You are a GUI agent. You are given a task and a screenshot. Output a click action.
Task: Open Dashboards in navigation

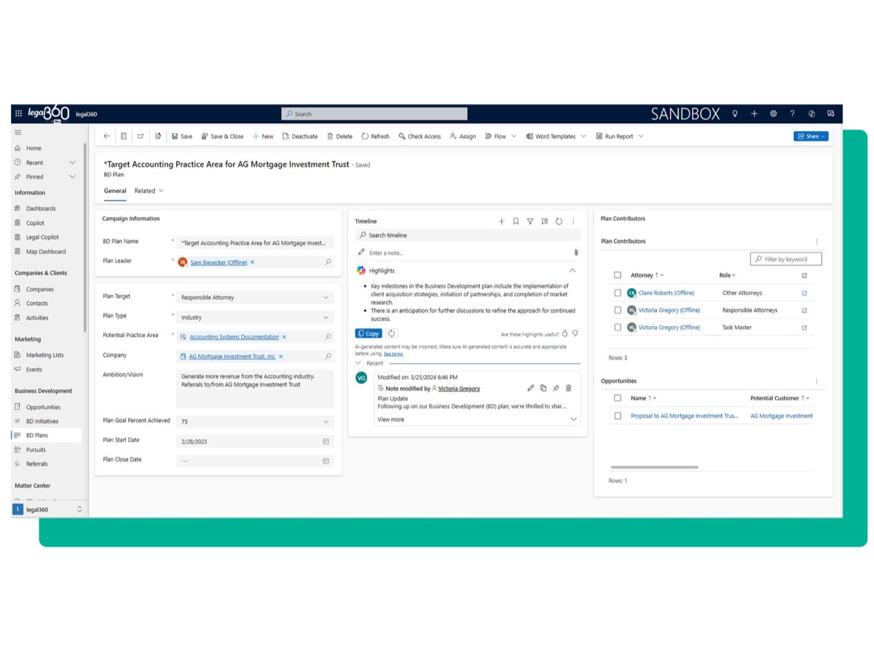tap(41, 208)
